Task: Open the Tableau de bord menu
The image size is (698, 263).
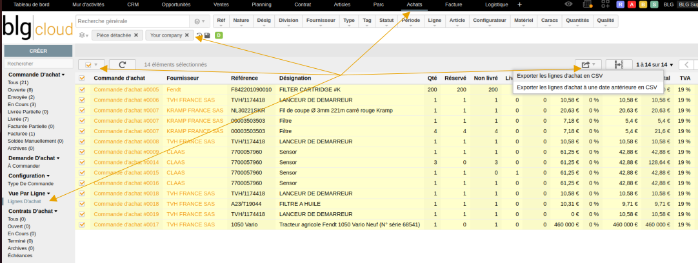Action: (32, 5)
